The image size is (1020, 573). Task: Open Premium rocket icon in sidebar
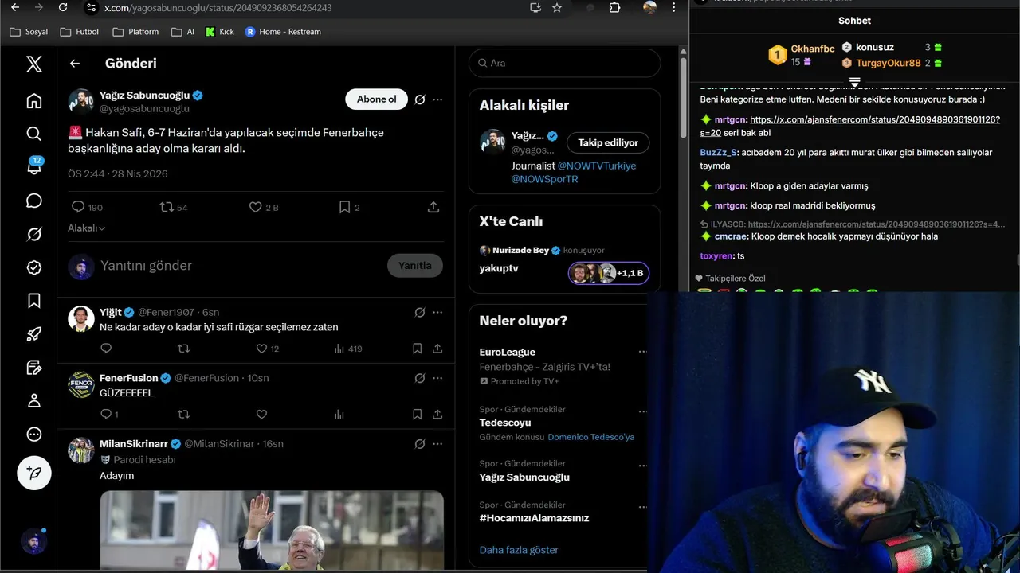[x=33, y=334]
